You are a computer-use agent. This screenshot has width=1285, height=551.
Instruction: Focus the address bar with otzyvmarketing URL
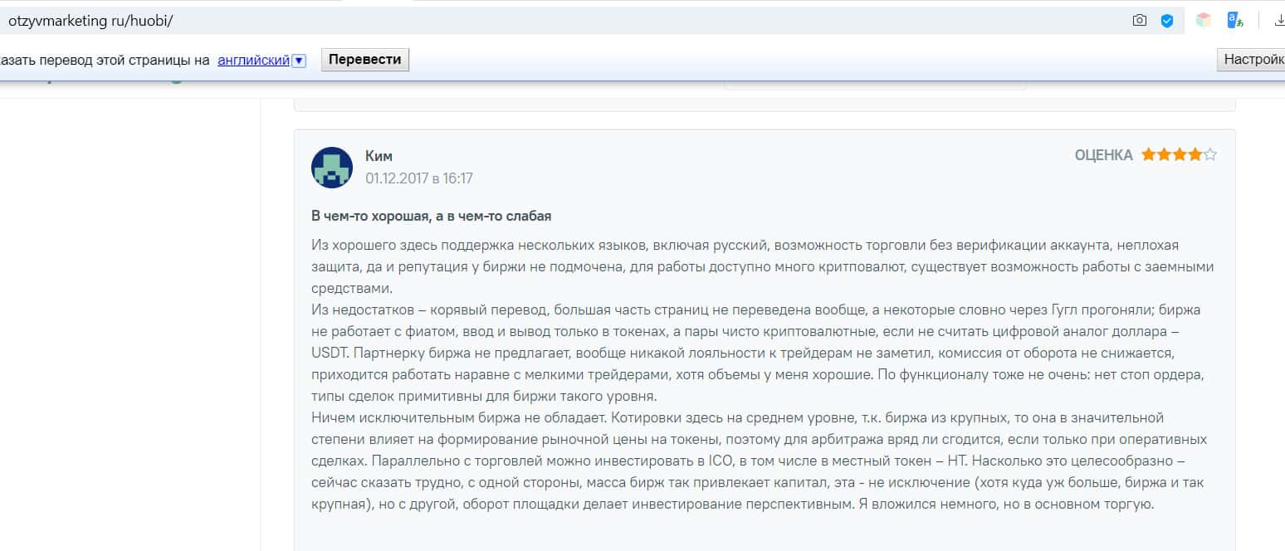click(x=498, y=21)
